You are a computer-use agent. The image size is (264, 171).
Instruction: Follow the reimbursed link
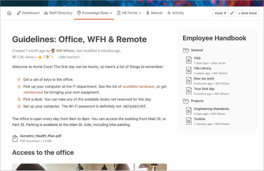[33, 92]
